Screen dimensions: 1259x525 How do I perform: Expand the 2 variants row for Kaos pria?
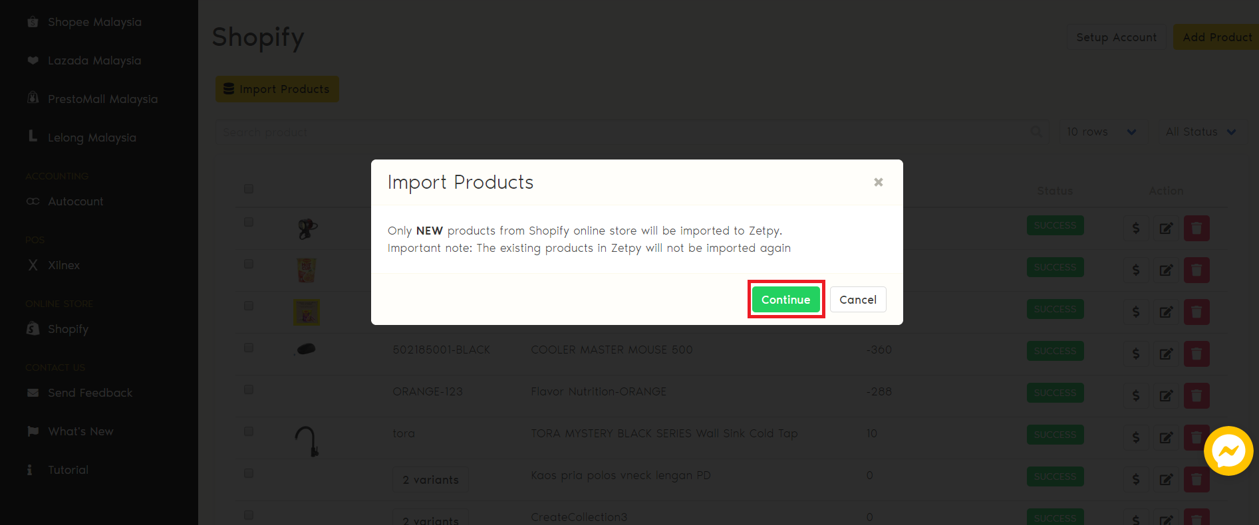pos(430,480)
